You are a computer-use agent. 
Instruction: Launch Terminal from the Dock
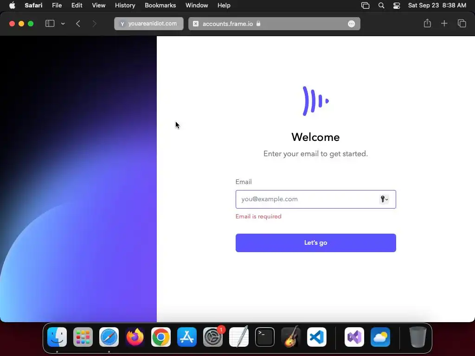click(265, 337)
